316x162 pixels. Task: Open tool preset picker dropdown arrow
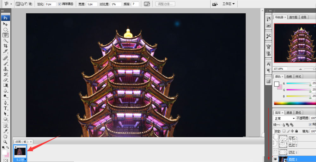click(x=11, y=4)
